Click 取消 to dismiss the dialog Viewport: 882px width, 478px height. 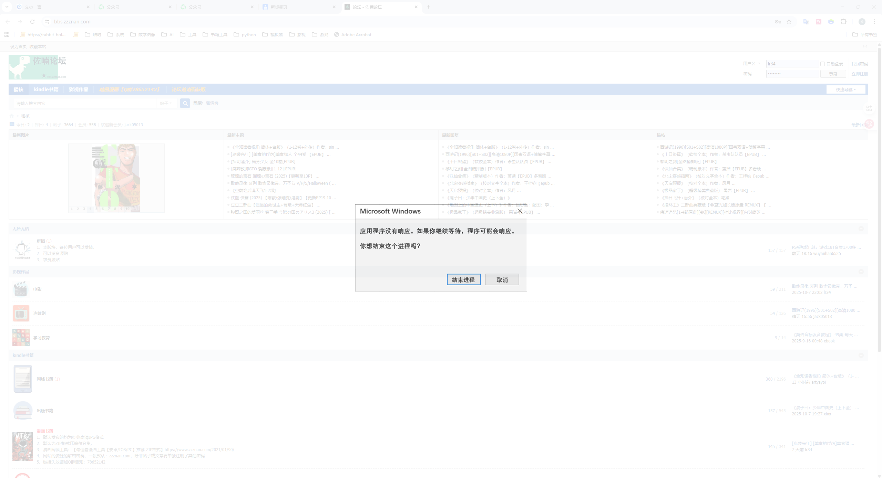pos(502,280)
